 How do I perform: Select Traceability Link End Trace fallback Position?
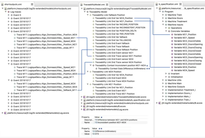[x=116, y=50]
